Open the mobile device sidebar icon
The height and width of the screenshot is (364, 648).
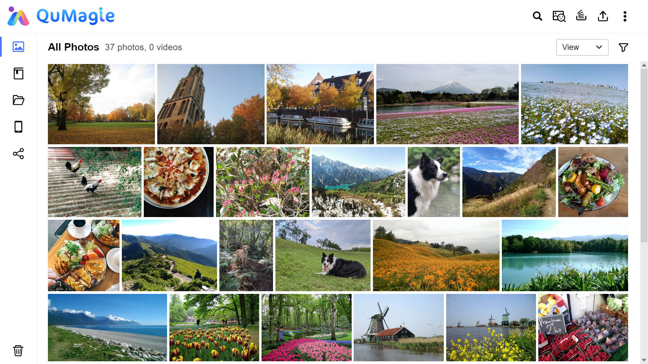point(18,127)
